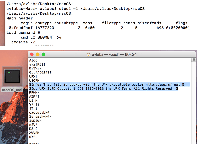The width and height of the screenshot is (197, 144).
Task: Click the 'L$ H' output line
Action: tap(33, 101)
